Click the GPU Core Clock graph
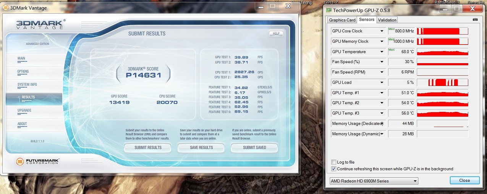The image size is (487, 194). (x=442, y=31)
